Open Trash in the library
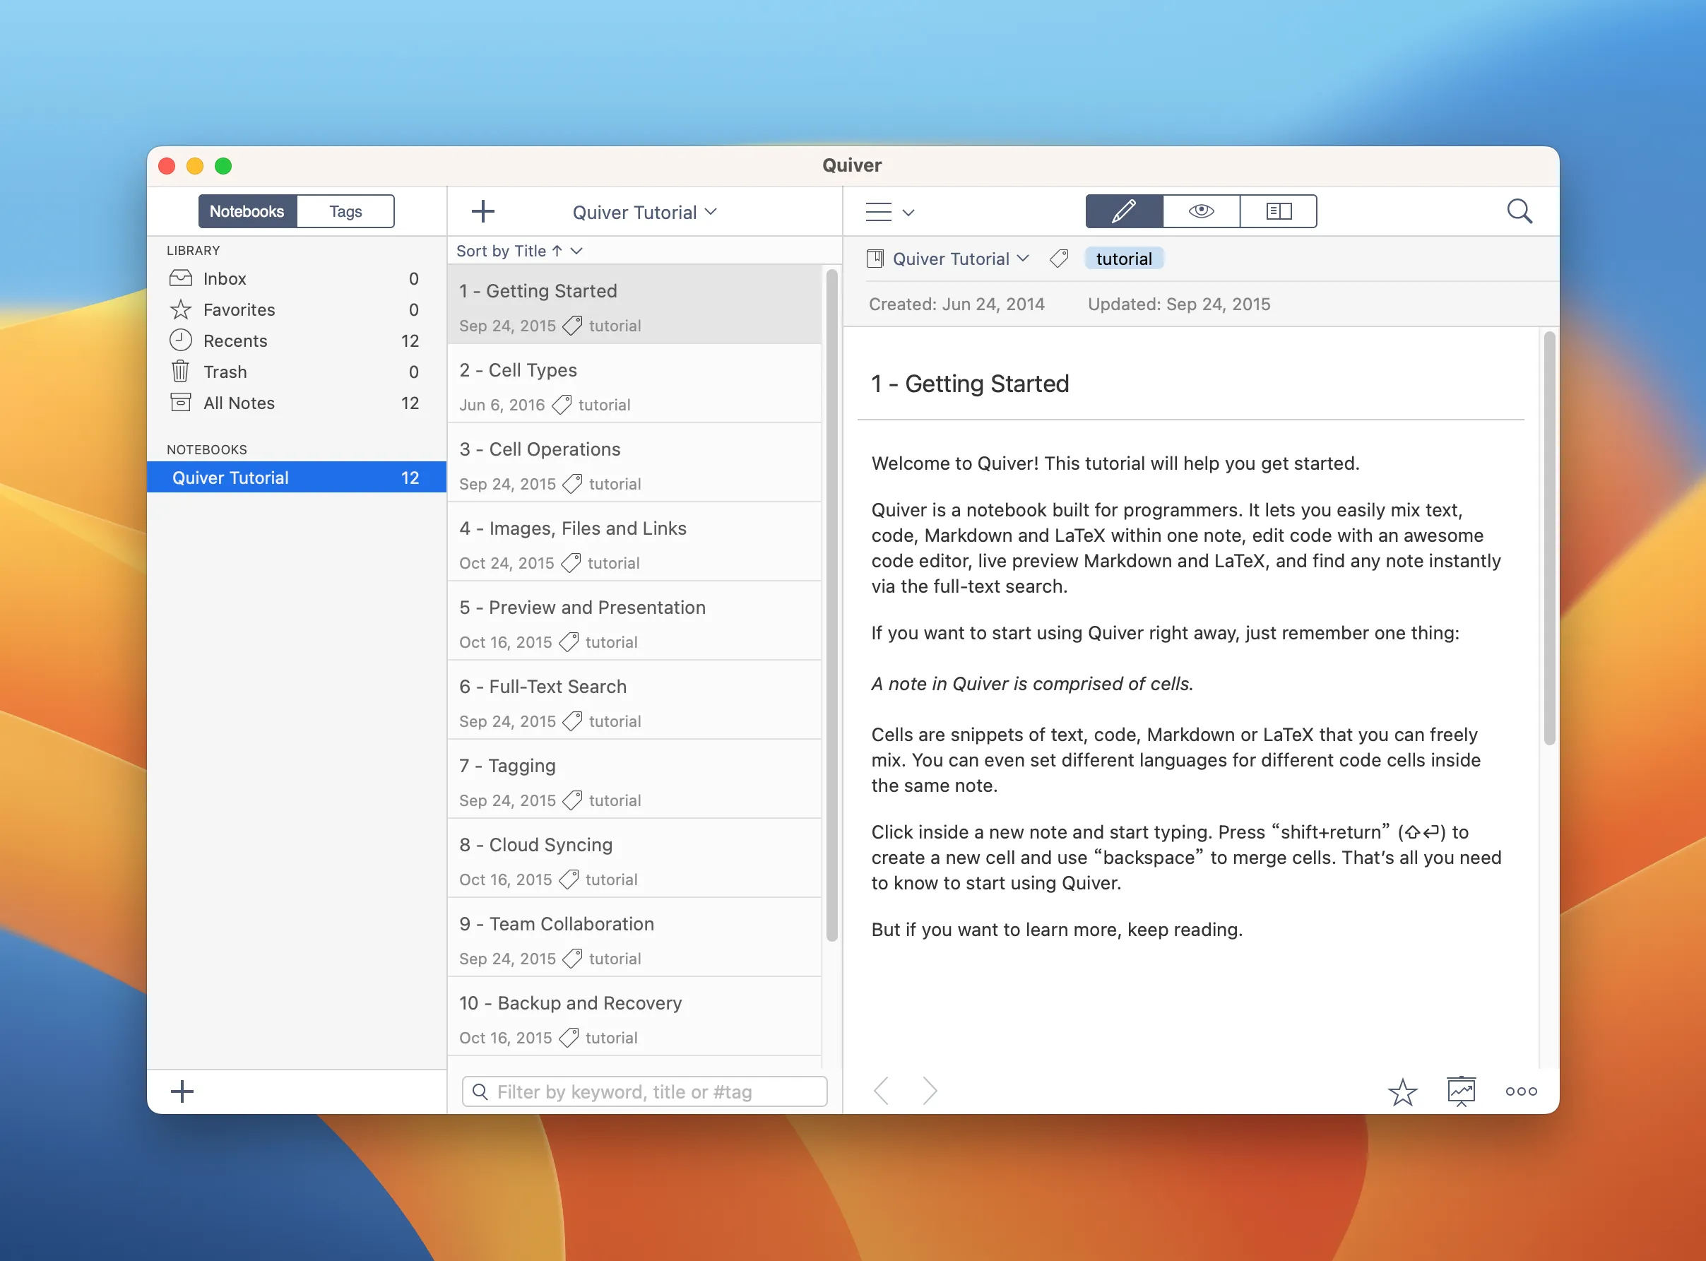 coord(296,372)
